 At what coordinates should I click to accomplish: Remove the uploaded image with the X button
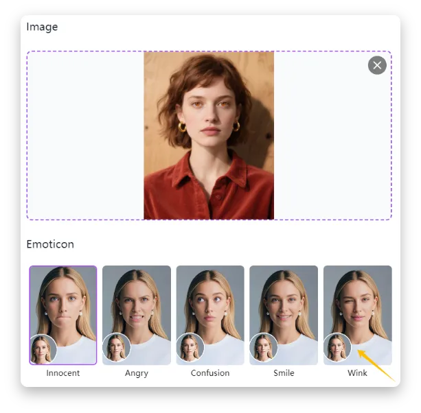pyautogui.click(x=377, y=65)
